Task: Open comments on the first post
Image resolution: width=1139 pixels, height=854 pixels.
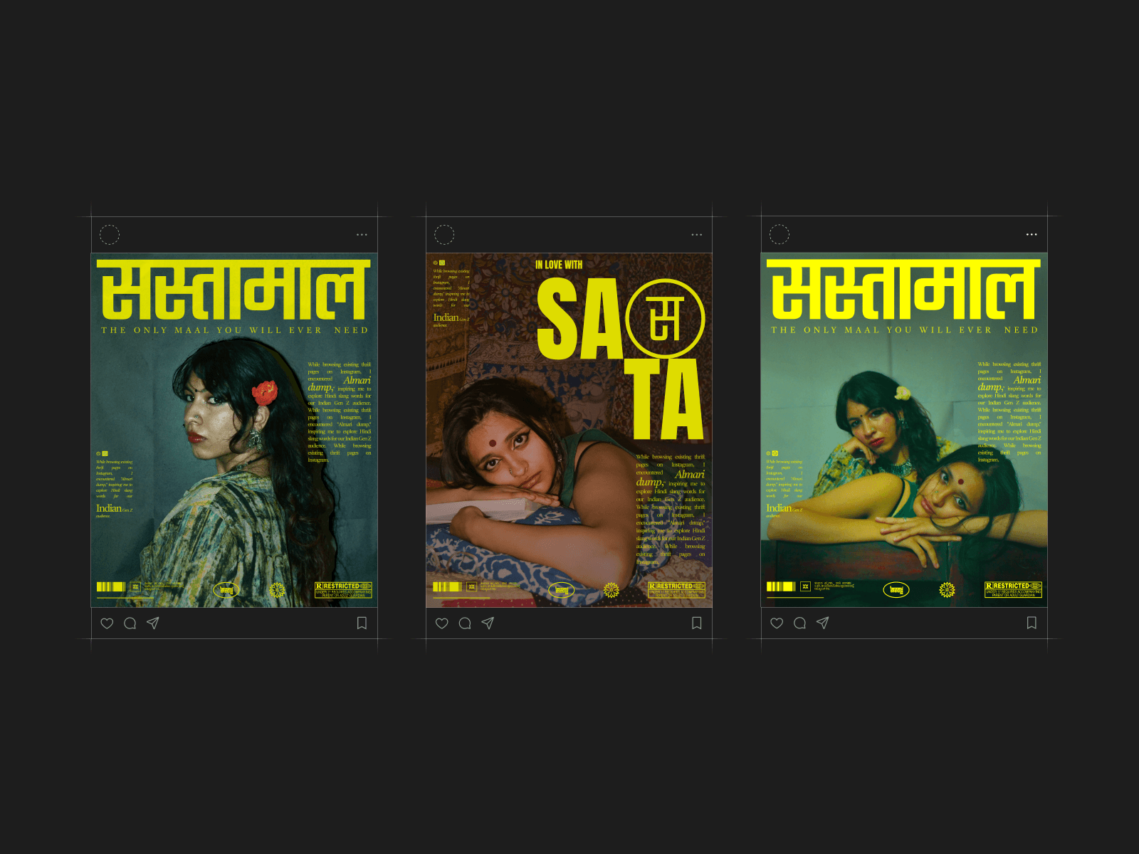Action: click(130, 623)
